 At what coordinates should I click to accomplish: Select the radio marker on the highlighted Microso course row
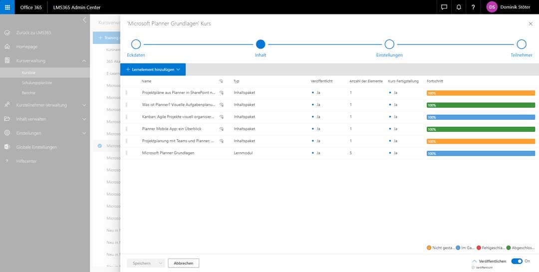(x=100, y=146)
